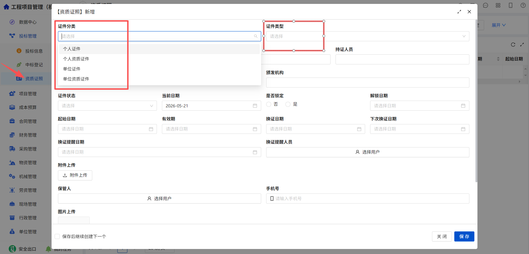Open 资质证照 sidebar item
This screenshot has height=254, width=529.
34,79
